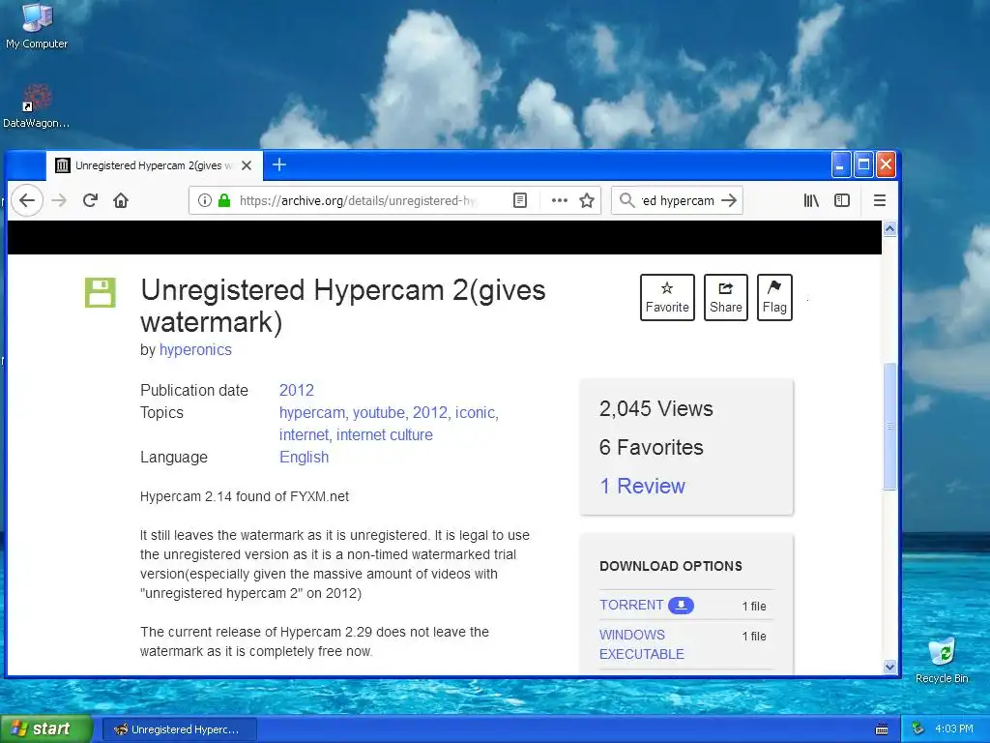Select the Unregistered Hypercam browser tab

(154, 165)
